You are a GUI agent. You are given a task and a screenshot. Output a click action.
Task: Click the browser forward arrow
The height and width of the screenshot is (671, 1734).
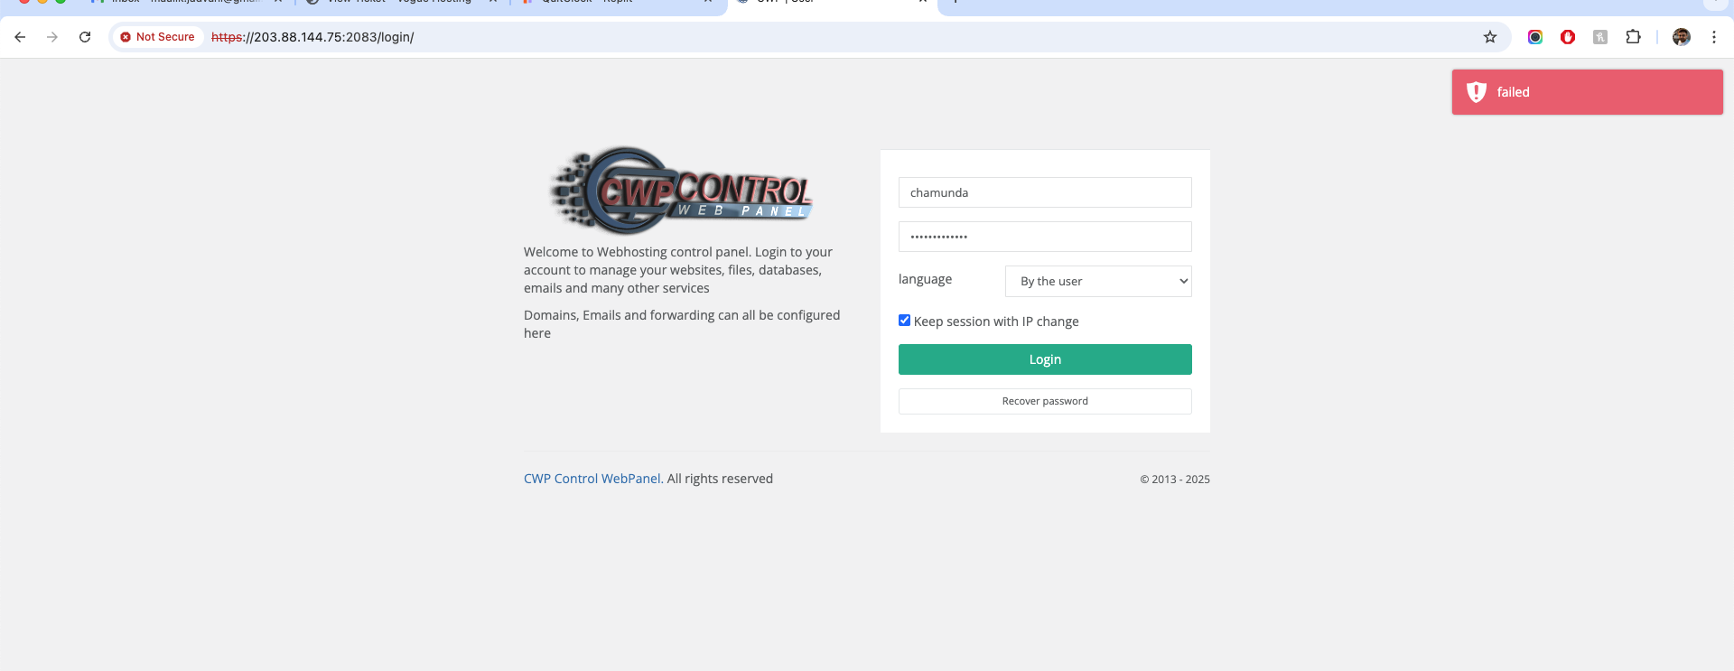tap(52, 37)
